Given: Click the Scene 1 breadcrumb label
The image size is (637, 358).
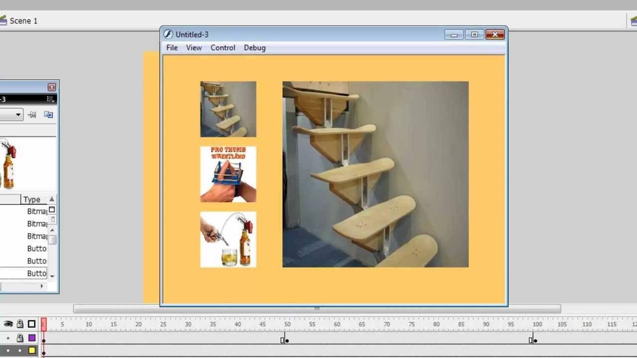Looking at the screenshot, I should click(23, 21).
